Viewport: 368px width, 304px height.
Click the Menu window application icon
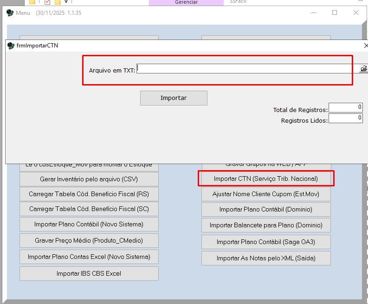pyautogui.click(x=10, y=13)
